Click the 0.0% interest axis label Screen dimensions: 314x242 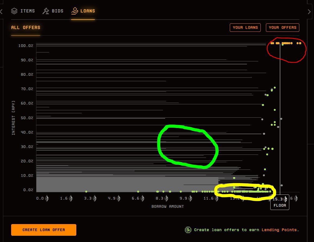[28, 190]
